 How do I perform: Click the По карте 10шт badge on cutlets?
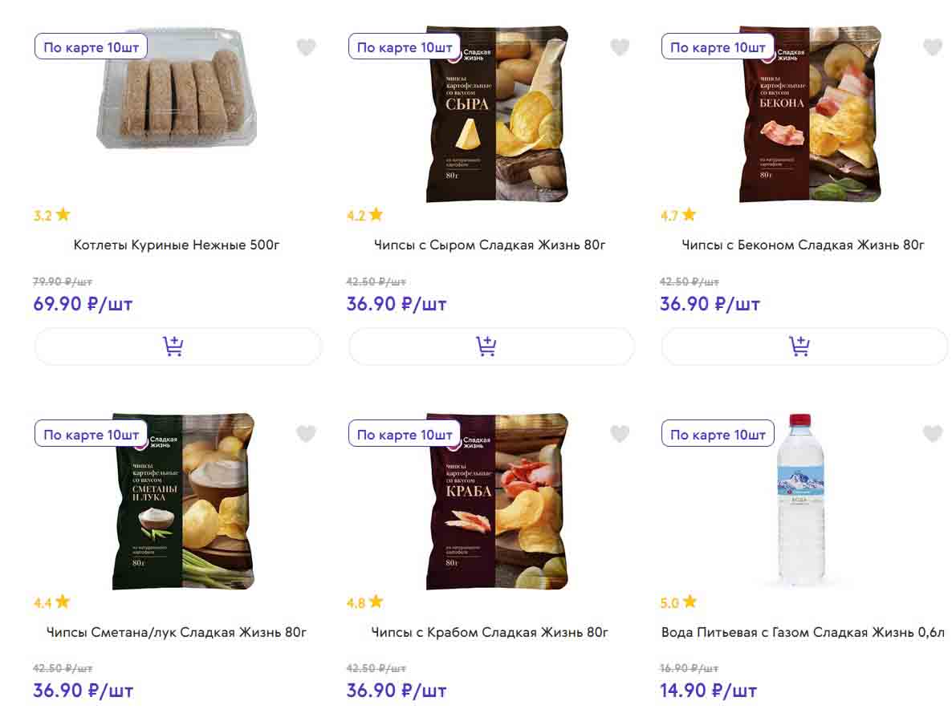(91, 47)
